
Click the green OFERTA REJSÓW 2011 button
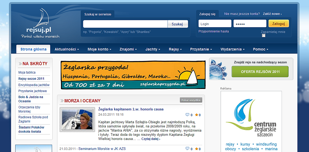pyautogui.click(x=260, y=72)
